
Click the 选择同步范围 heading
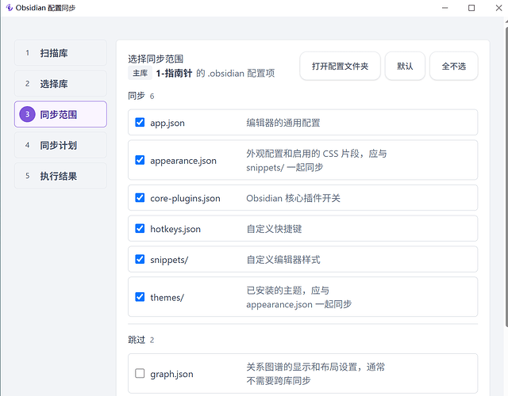156,59
